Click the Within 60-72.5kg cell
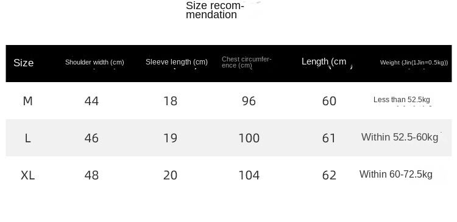 click(x=396, y=174)
